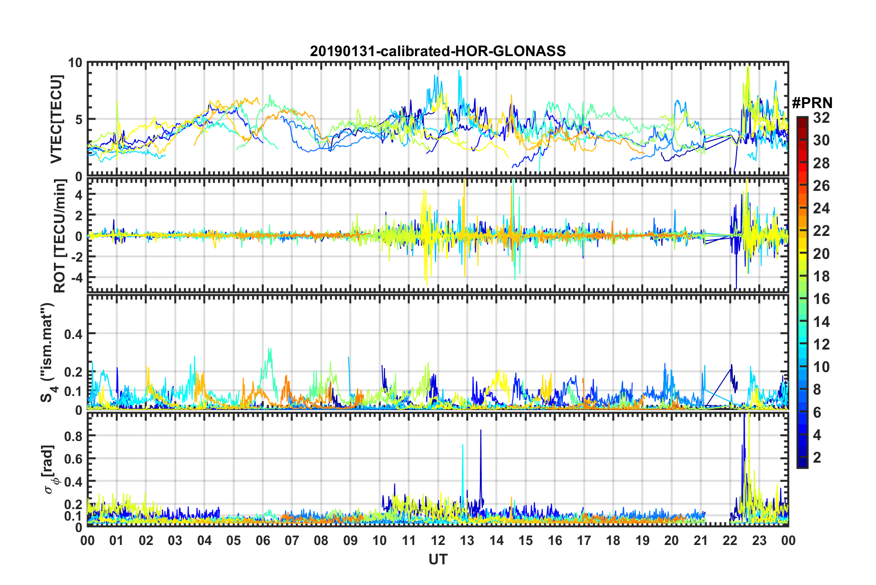The image size is (876, 585).
Task: Click the "#PRN" colorbar title
Action: [812, 103]
